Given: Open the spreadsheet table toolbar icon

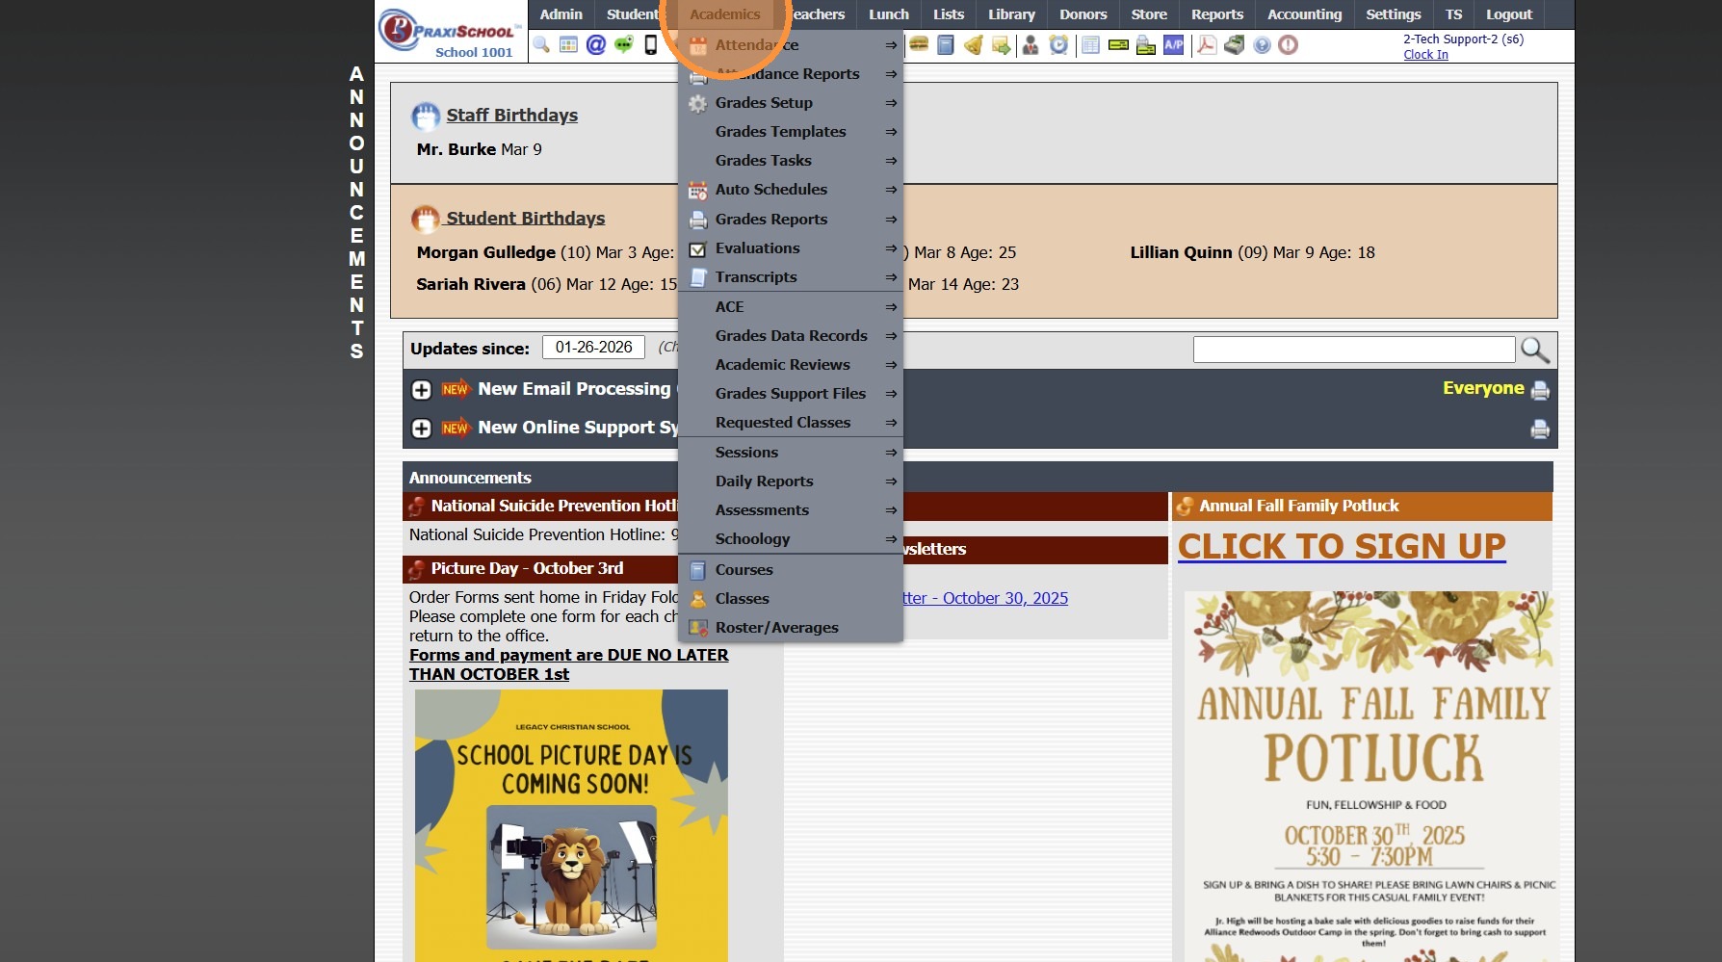Looking at the screenshot, I should (x=1090, y=45).
